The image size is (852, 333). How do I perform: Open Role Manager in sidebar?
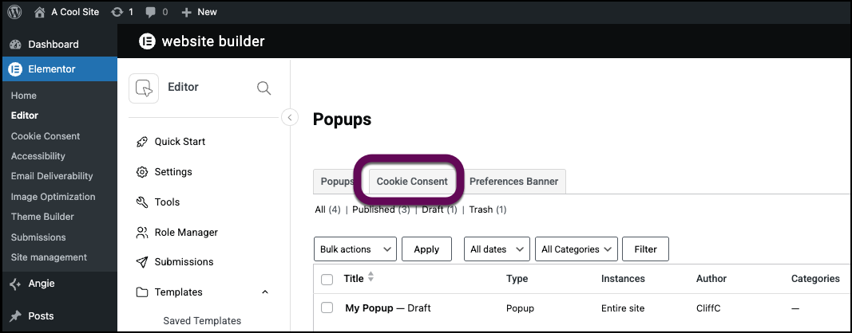[x=176, y=232]
